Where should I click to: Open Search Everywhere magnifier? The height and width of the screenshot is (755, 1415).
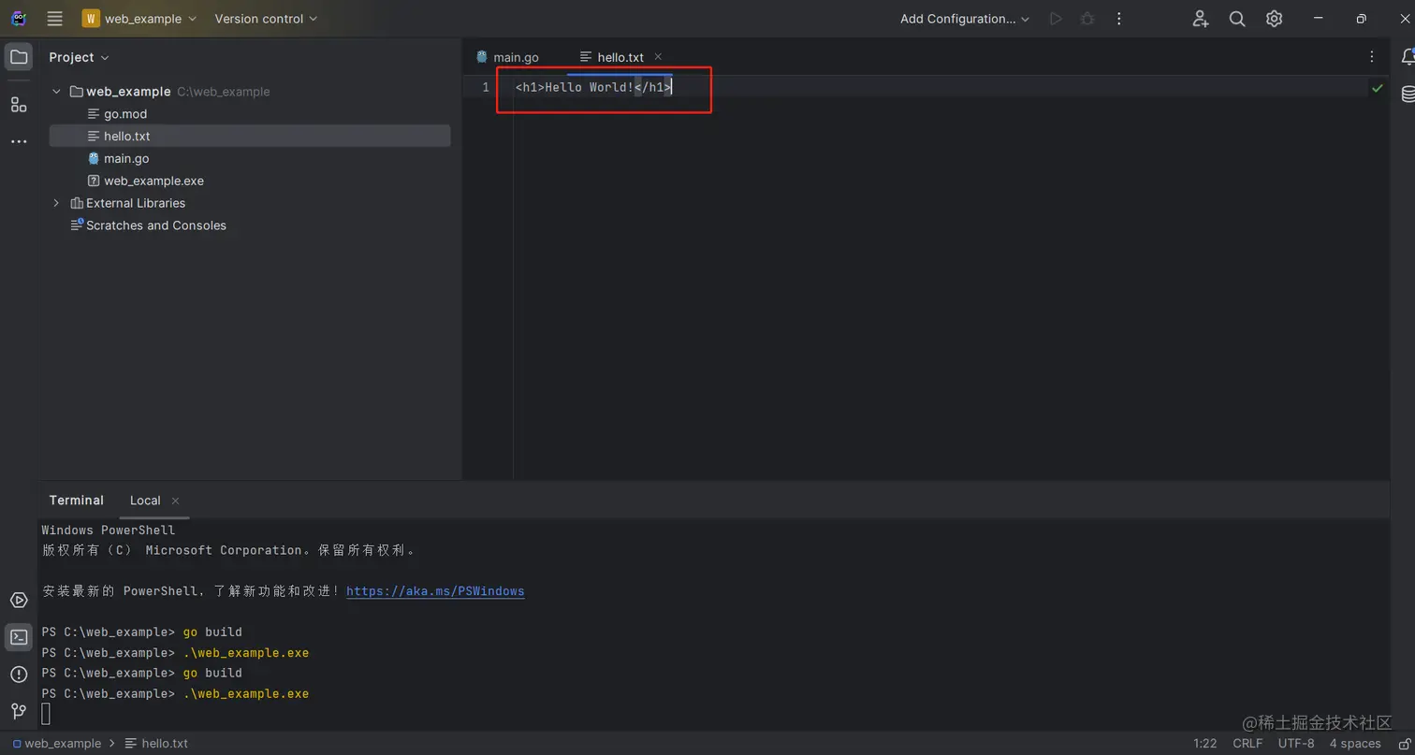click(1237, 19)
